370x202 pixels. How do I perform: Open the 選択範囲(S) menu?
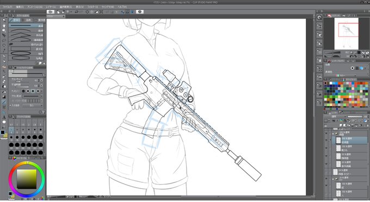point(66,7)
